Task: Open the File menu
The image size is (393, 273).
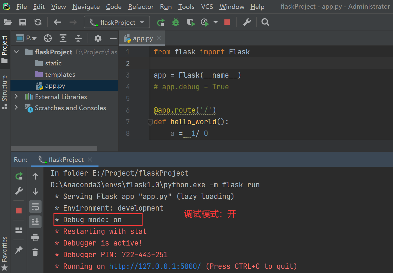Action: pyautogui.click(x=22, y=7)
